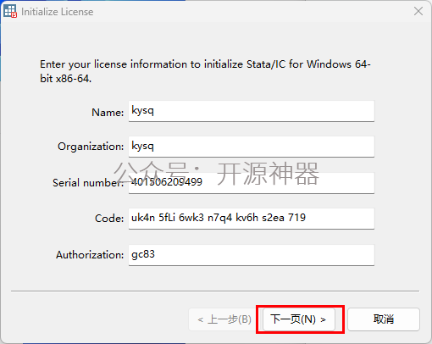This screenshot has width=432, height=344.
Task: Close the Initialize License dialog
Action: (x=418, y=11)
